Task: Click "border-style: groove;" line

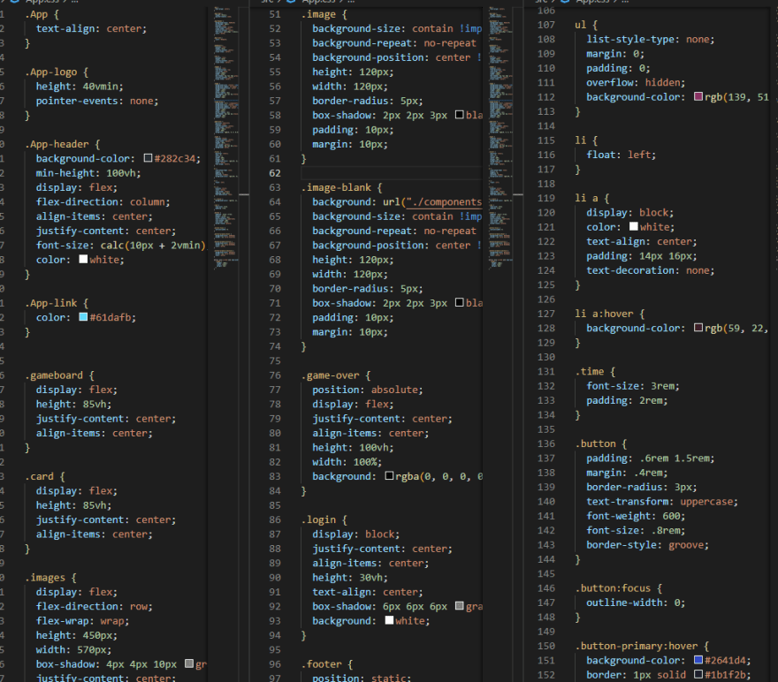Action: (x=647, y=545)
